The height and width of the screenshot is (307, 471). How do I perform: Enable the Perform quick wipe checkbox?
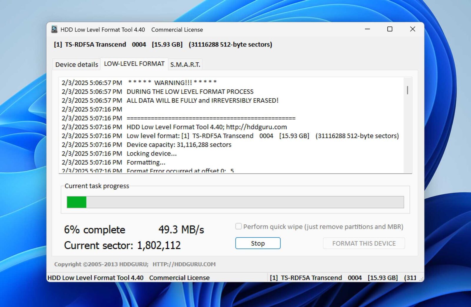[238, 226]
